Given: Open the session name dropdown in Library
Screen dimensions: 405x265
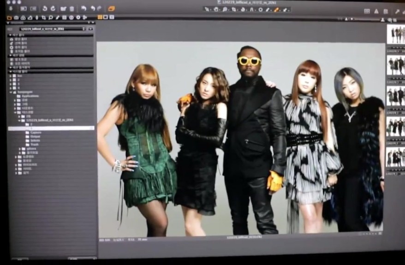Looking at the screenshot, I should click(83, 29).
